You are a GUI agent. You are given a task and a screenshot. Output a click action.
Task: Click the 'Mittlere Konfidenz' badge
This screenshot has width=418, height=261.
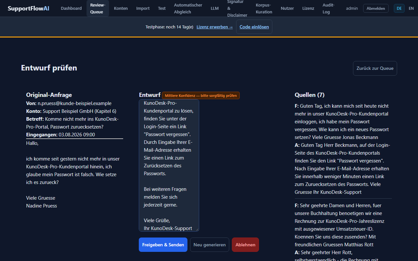[x=201, y=96]
